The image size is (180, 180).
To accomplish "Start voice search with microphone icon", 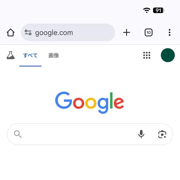I will (141, 134).
